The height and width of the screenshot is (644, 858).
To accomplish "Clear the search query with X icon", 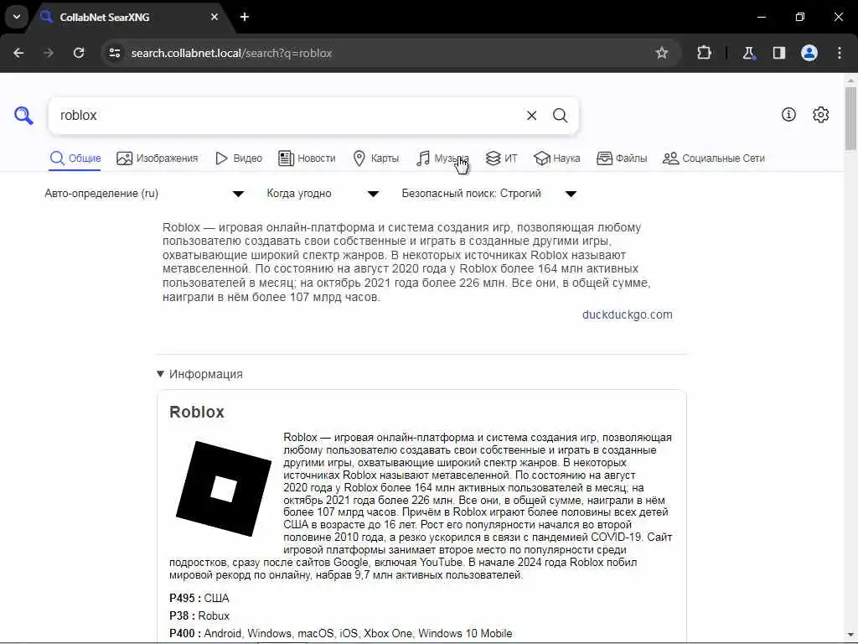I will pyautogui.click(x=531, y=116).
